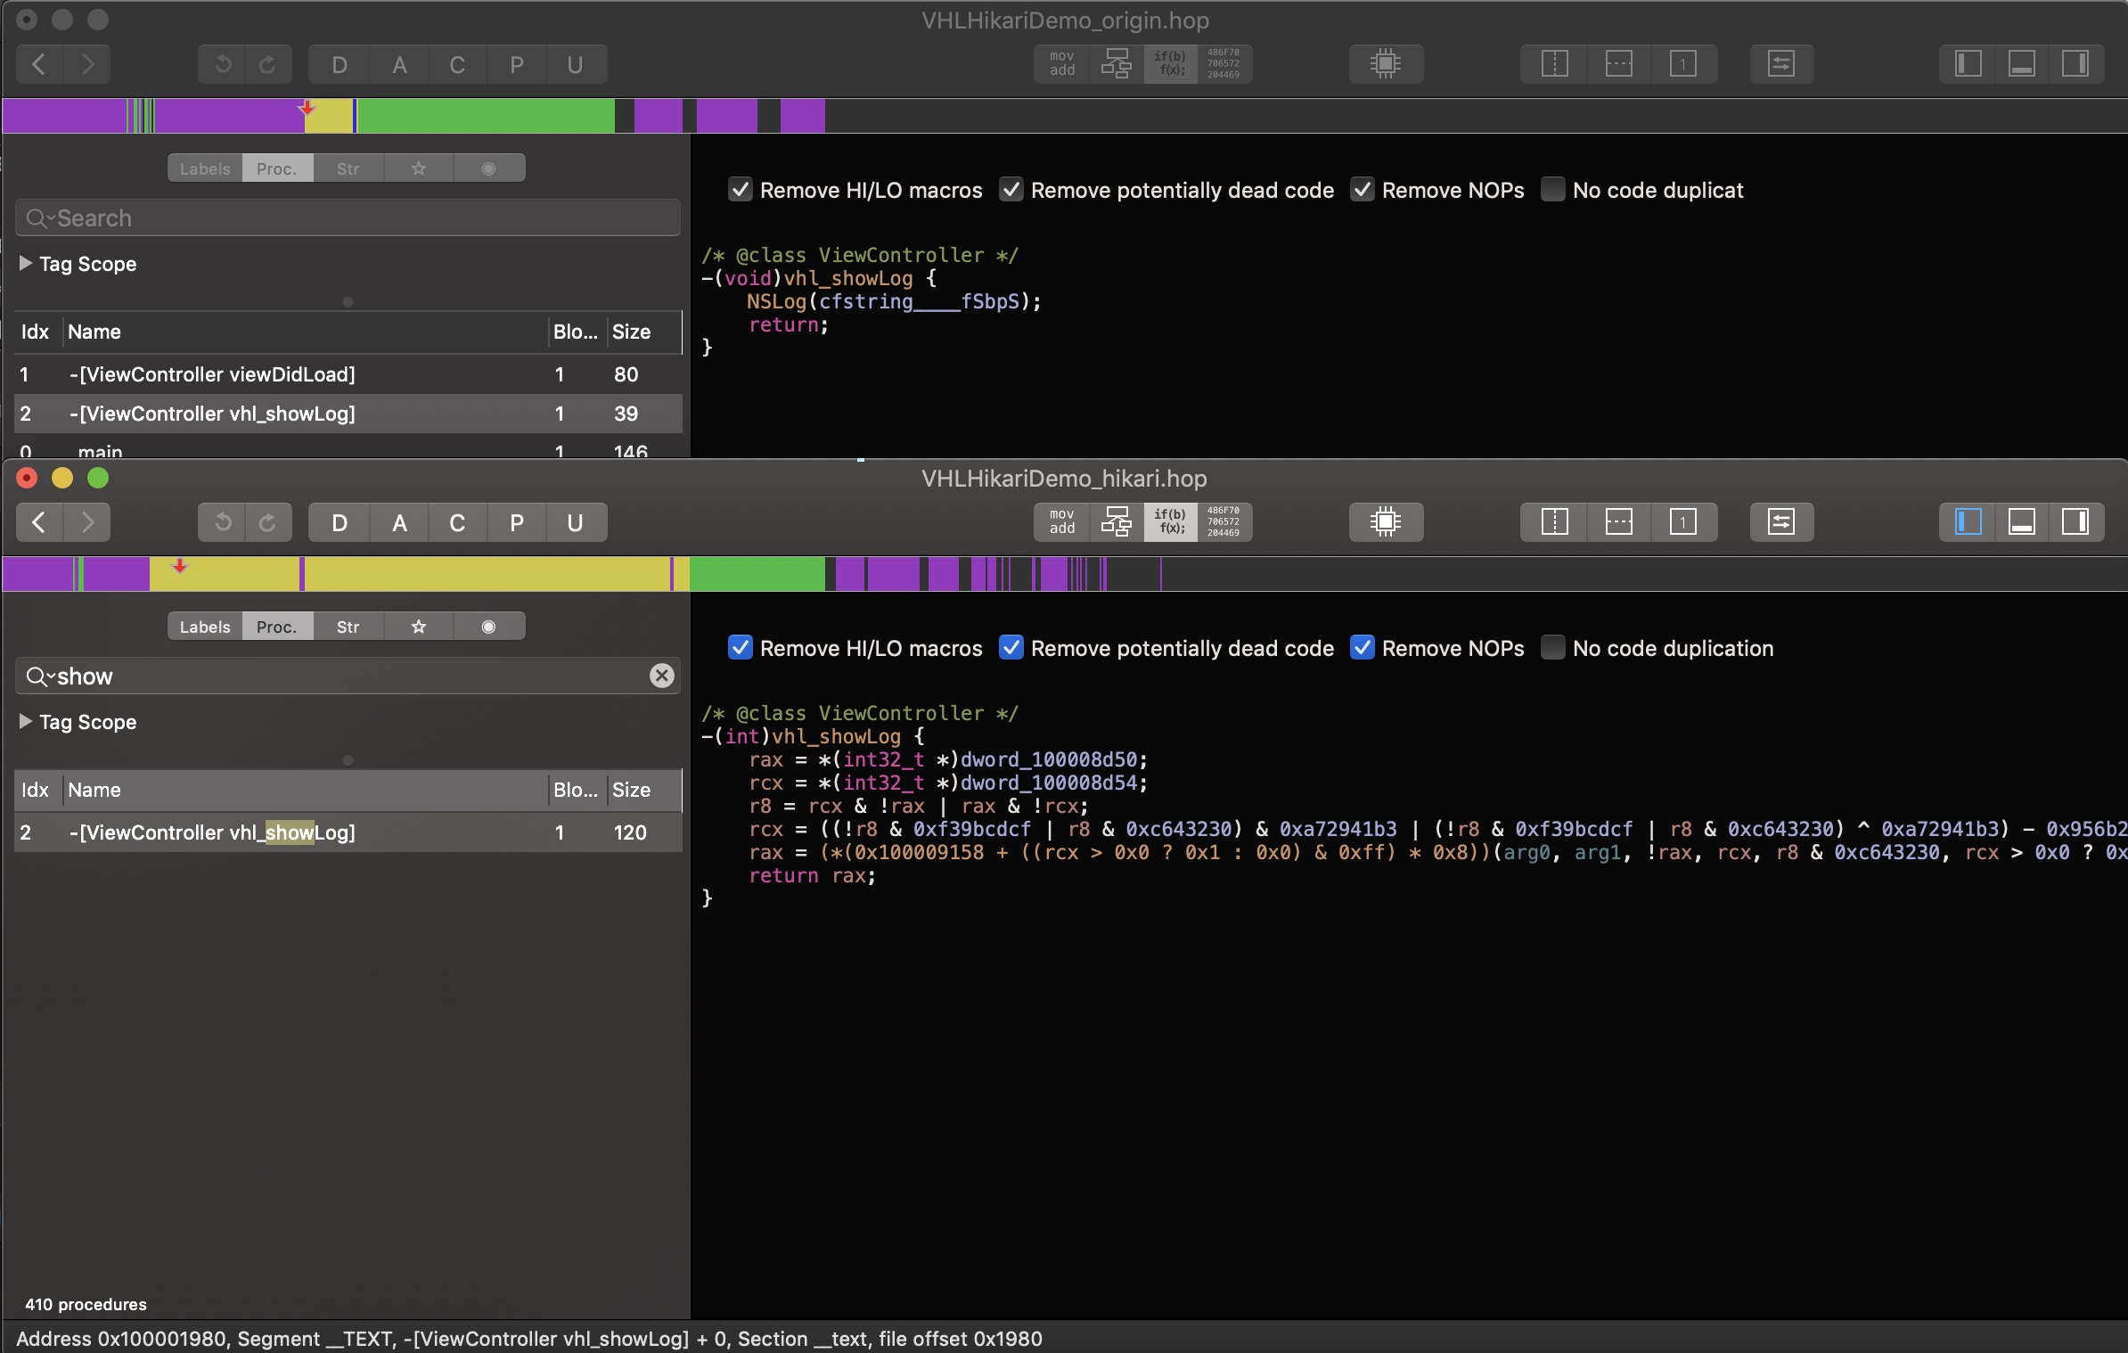Switch to Labels tab in hikari sidebar
2128x1353 pixels.
[x=205, y=627]
